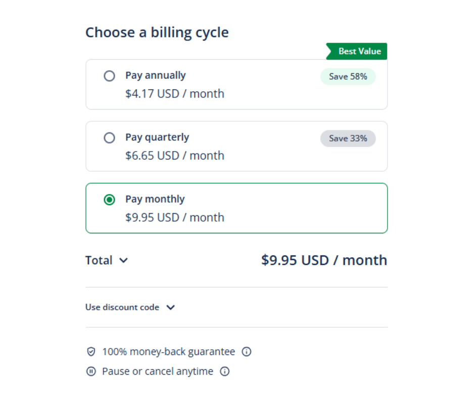This screenshot has width=475, height=398.
Task: Select the Pay annually radio button
Action: (109, 76)
